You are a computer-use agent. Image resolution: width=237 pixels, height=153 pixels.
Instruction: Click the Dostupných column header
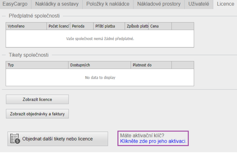99,65
